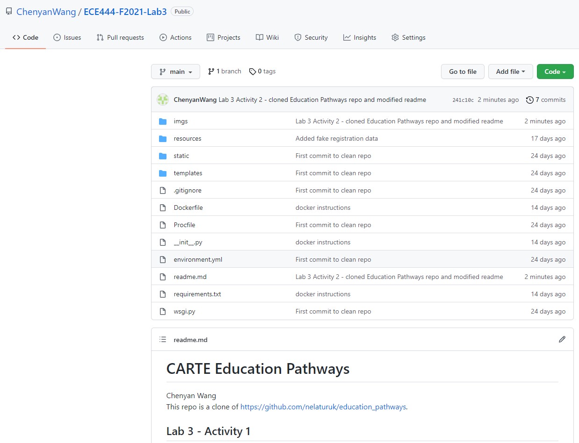579x443 pixels.
Task: Click the repository book icon beside ChenyanWang
Action: [9, 12]
